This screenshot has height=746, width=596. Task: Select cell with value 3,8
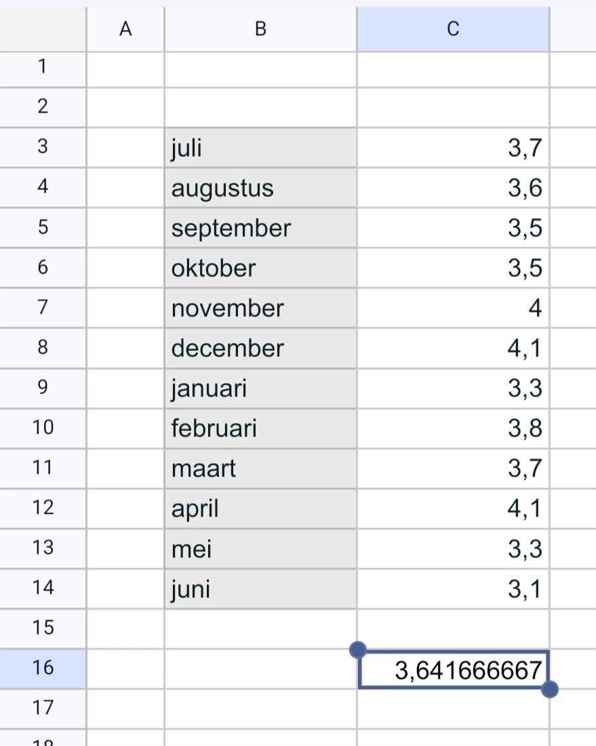coord(454,428)
